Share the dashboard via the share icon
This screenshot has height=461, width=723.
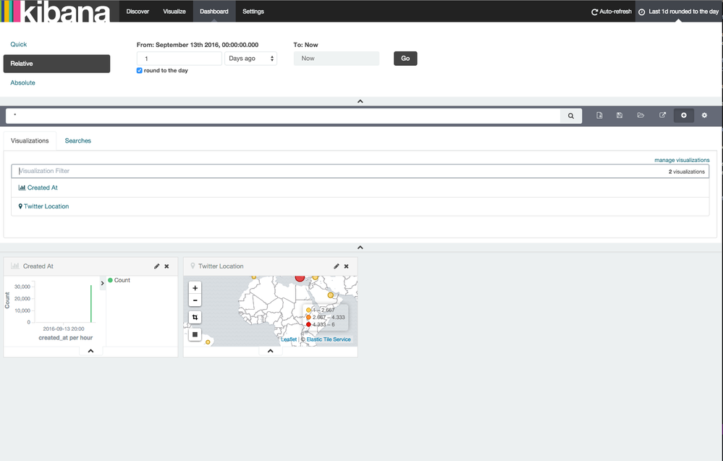point(662,115)
